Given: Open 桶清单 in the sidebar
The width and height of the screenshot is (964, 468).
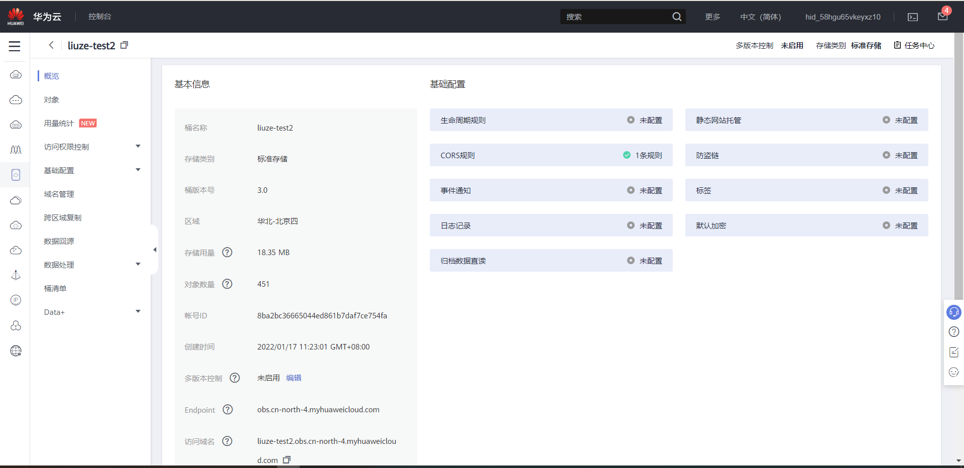Looking at the screenshot, I should (x=55, y=288).
